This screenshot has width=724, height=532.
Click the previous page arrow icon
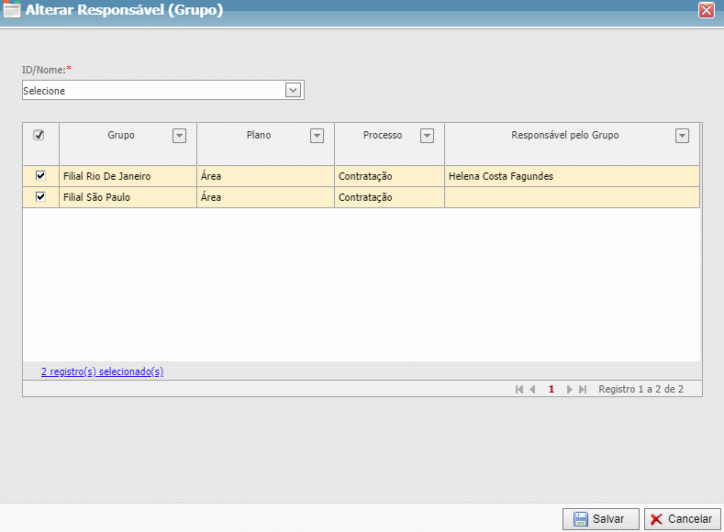tap(532, 389)
